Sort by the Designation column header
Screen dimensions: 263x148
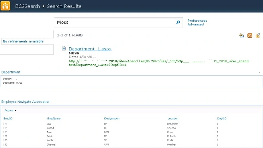(x=112, y=118)
